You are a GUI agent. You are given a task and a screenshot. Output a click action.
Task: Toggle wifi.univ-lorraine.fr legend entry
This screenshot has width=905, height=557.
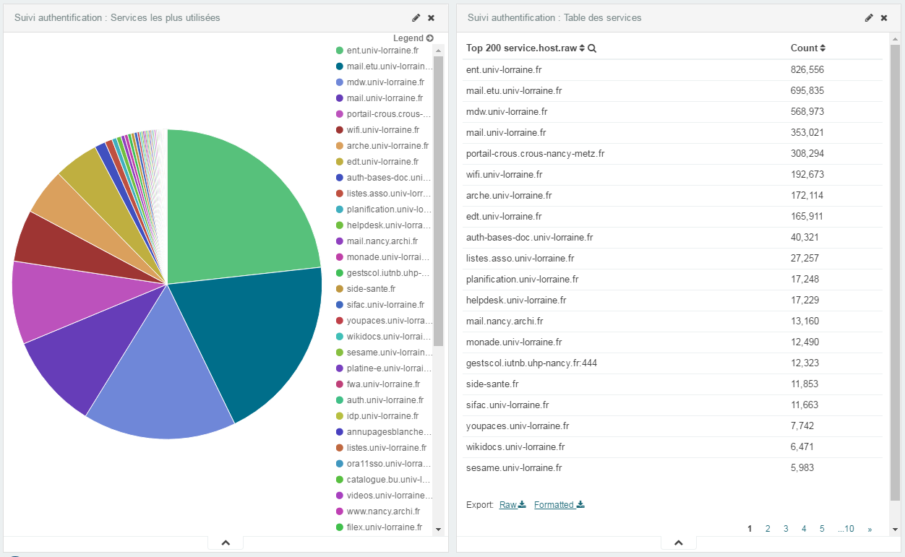382,130
